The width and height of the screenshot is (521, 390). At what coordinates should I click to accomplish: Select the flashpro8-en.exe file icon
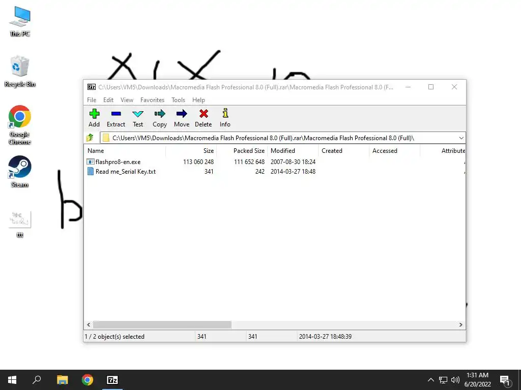coord(90,162)
